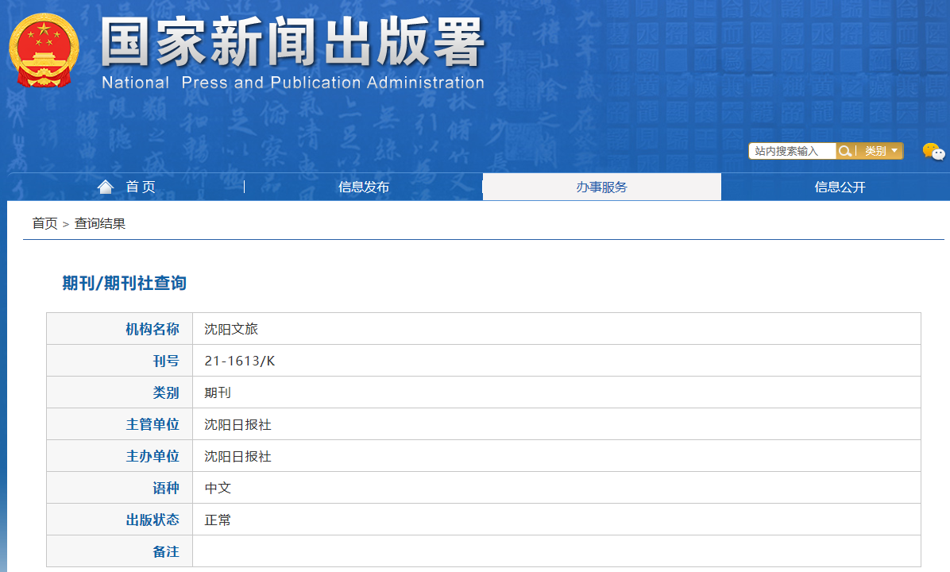Click 查询结果 breadcrumb text
The width and height of the screenshot is (950, 572).
pyautogui.click(x=100, y=223)
